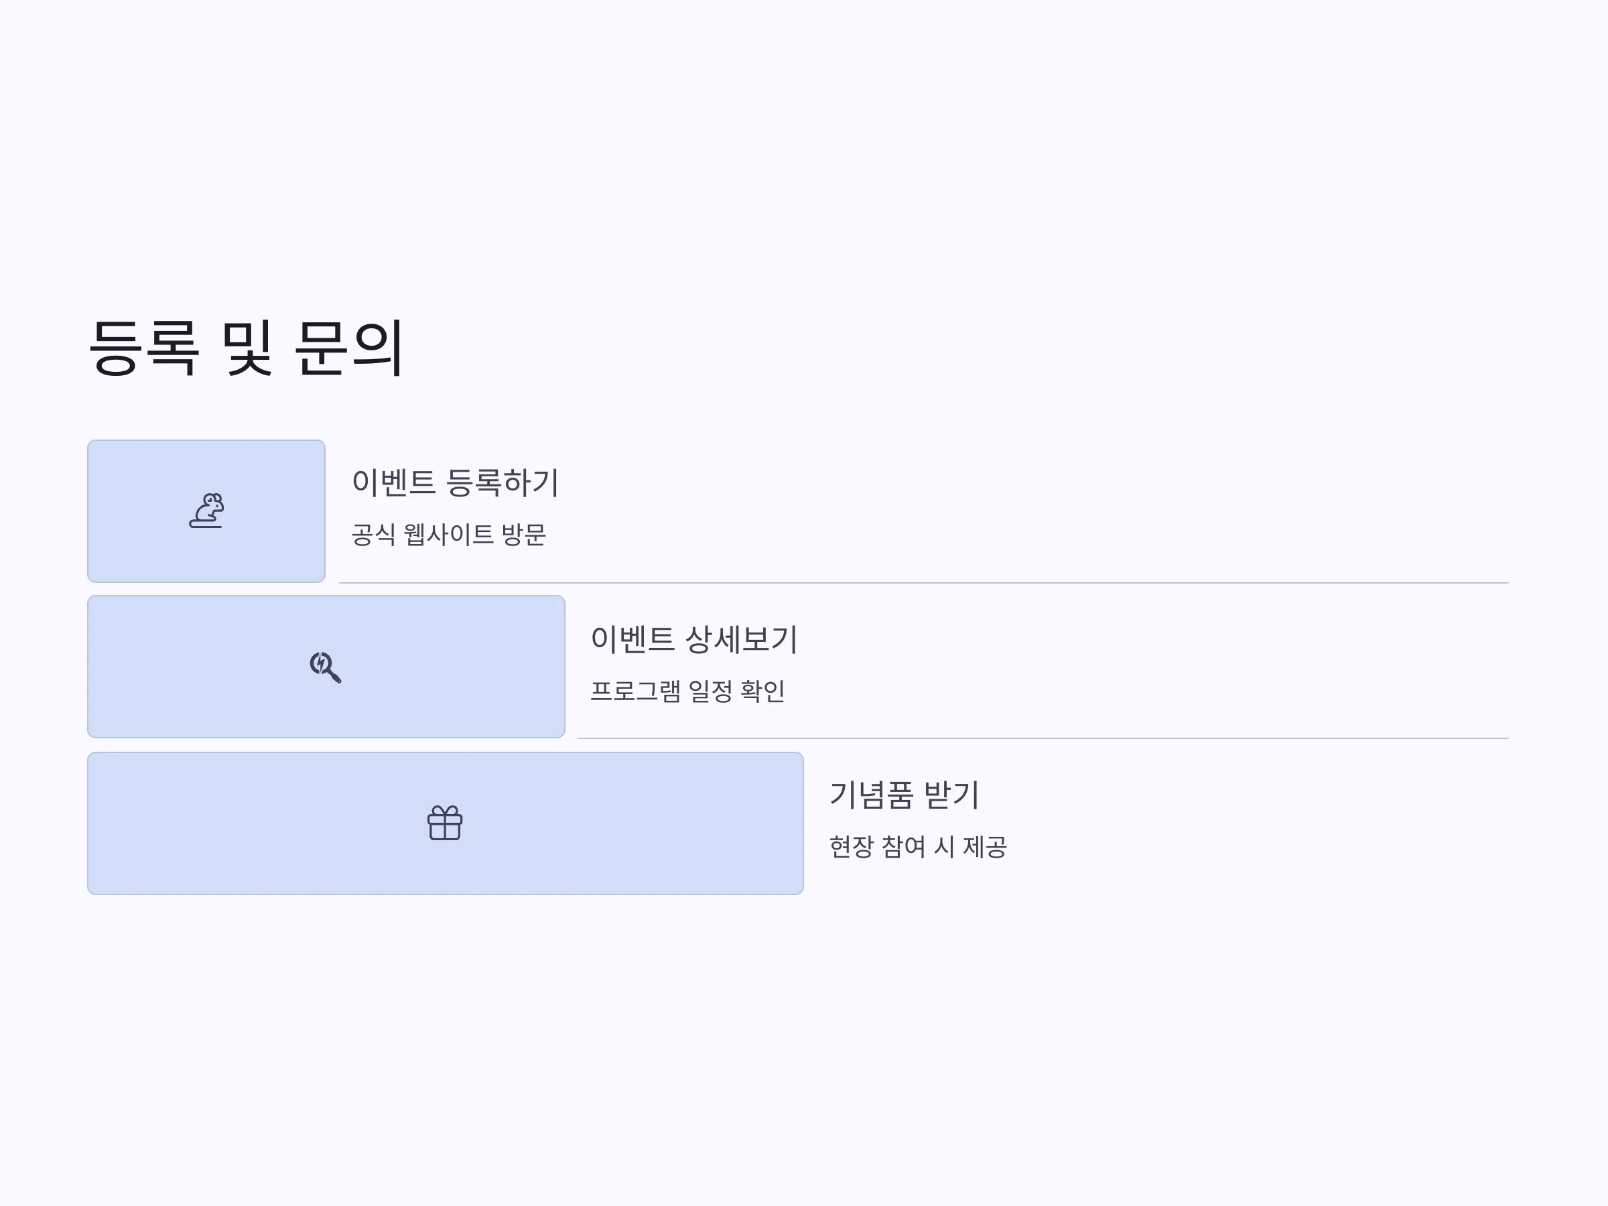This screenshot has height=1206, width=1608.
Task: Click the word 기념품 in third heading
Action: click(x=871, y=795)
